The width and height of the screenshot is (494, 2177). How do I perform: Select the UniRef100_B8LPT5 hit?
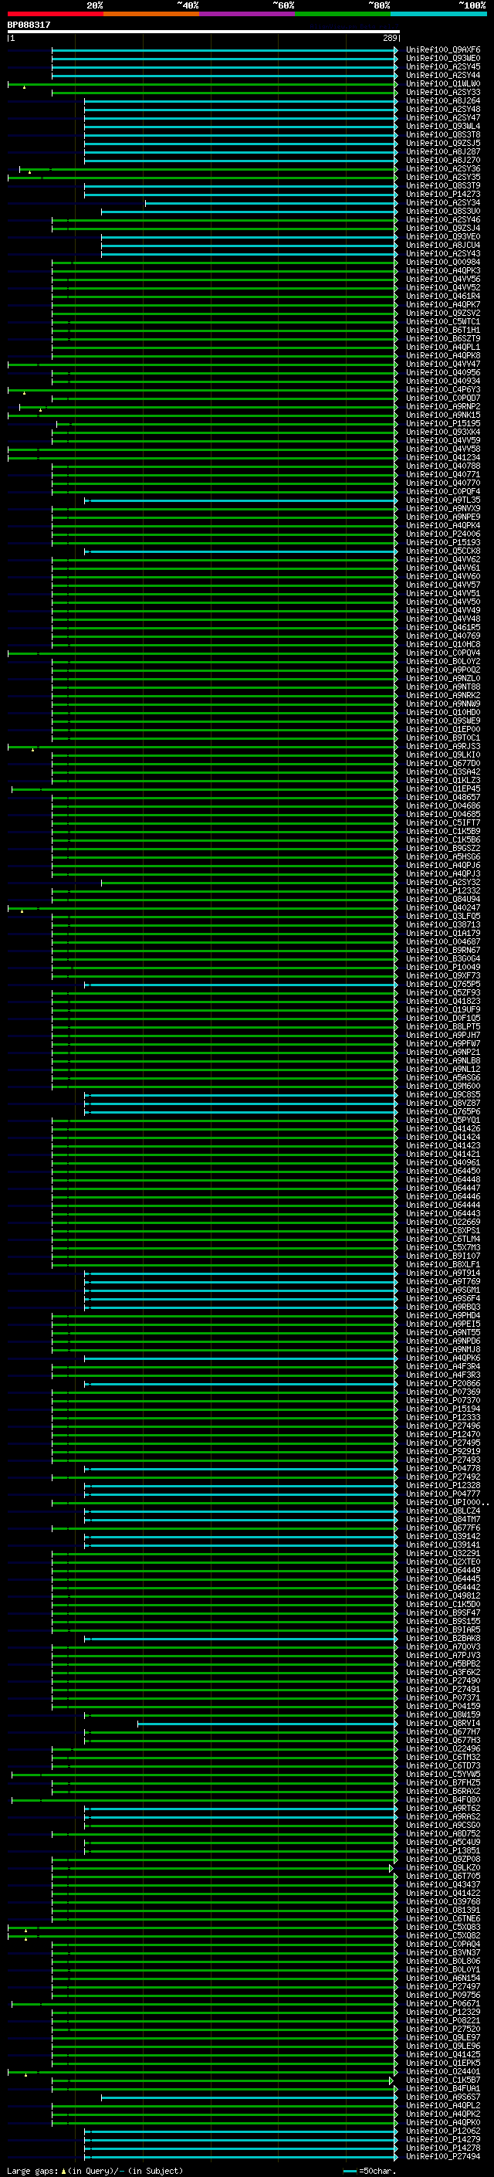click(443, 1026)
